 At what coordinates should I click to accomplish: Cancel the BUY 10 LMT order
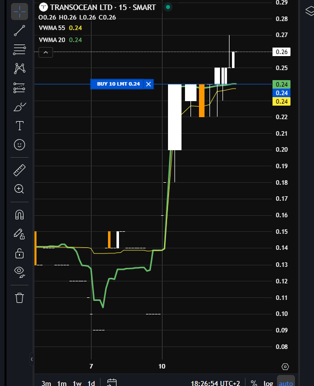(148, 84)
